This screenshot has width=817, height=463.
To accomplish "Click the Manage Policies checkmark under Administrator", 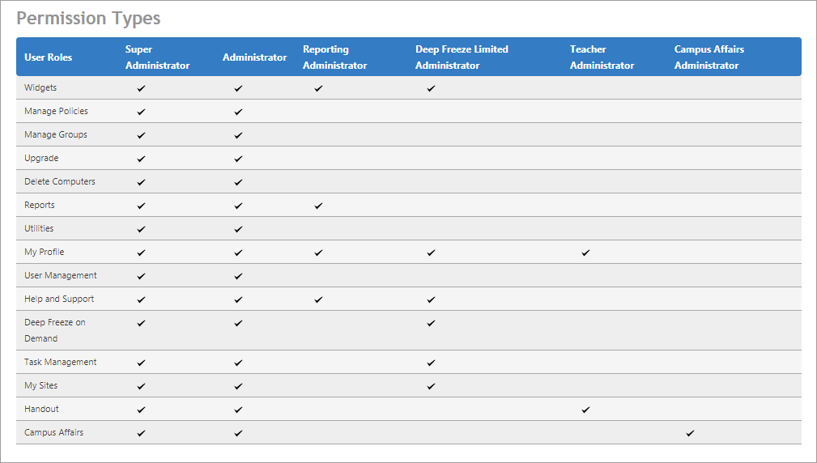I will tap(238, 112).
